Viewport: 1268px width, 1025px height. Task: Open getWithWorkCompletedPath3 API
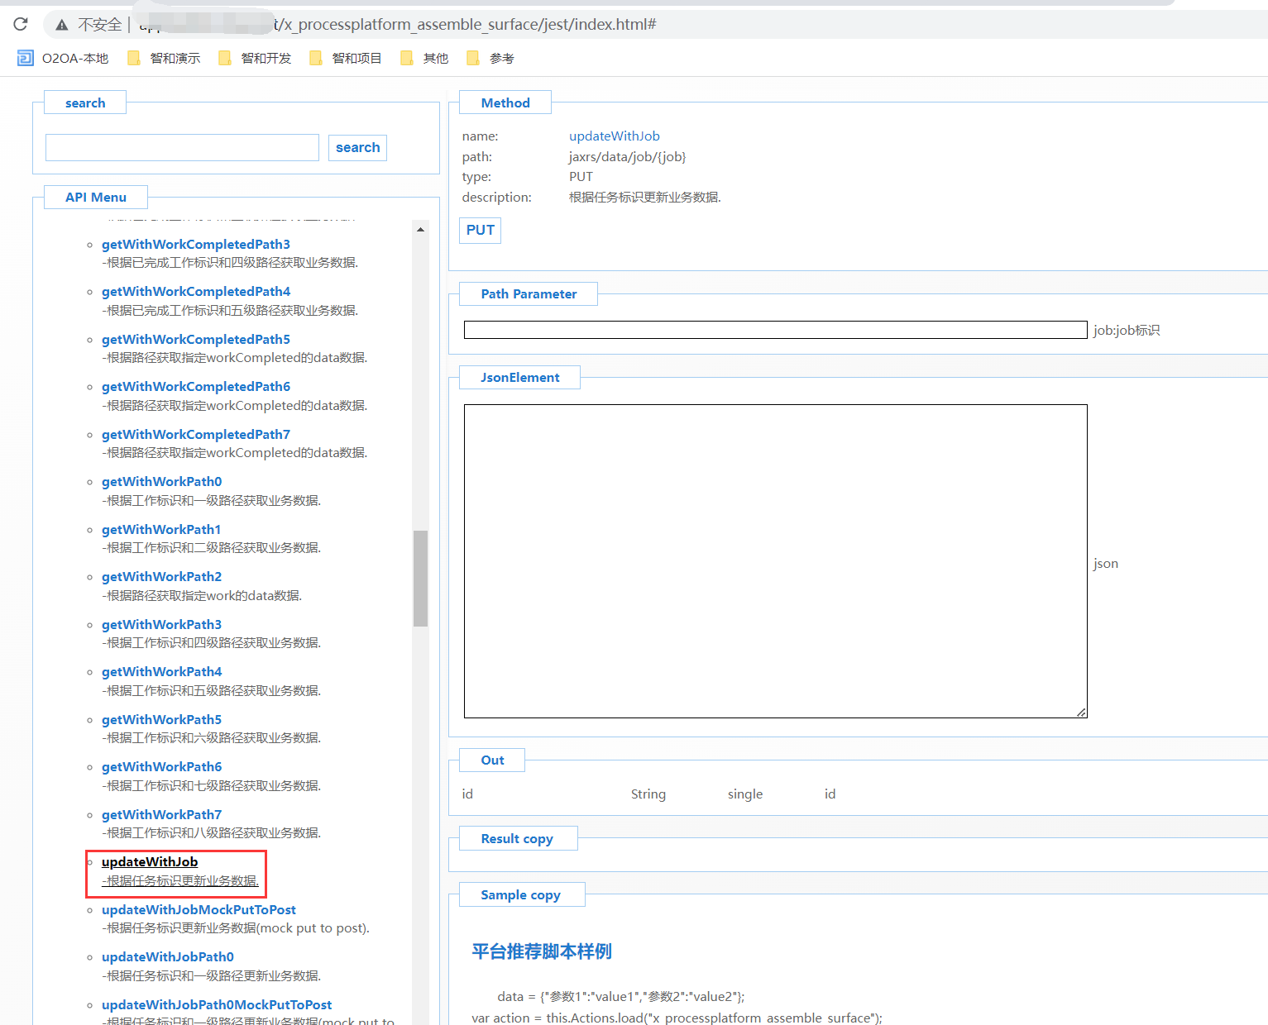(x=196, y=244)
